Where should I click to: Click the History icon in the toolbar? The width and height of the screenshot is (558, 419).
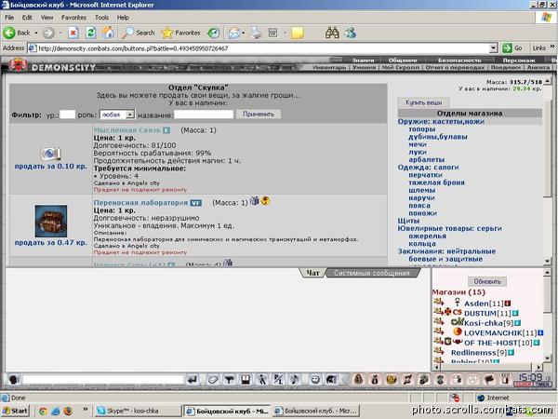click(214, 33)
